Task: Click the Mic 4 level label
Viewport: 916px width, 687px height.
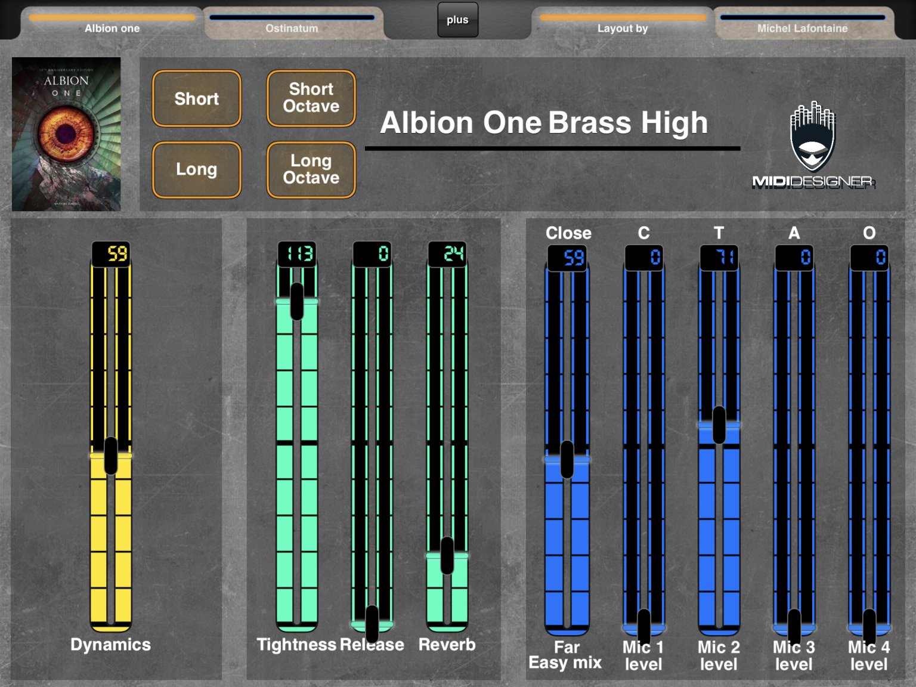Action: [869, 655]
